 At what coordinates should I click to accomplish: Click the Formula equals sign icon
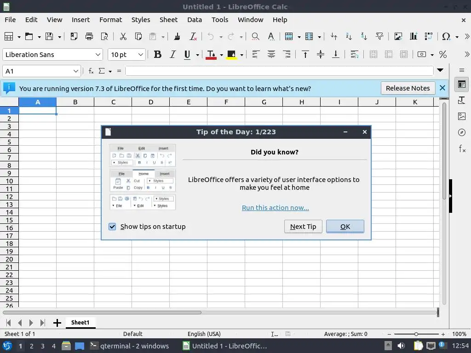(x=119, y=71)
